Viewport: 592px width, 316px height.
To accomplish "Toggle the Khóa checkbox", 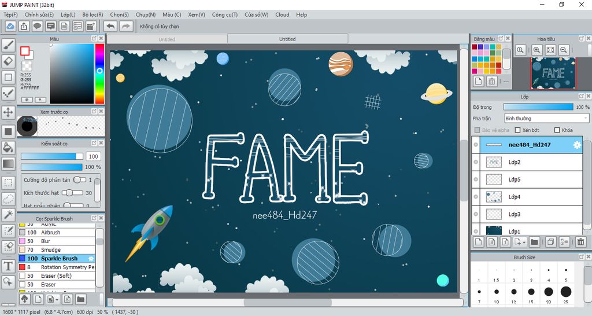I will [557, 130].
